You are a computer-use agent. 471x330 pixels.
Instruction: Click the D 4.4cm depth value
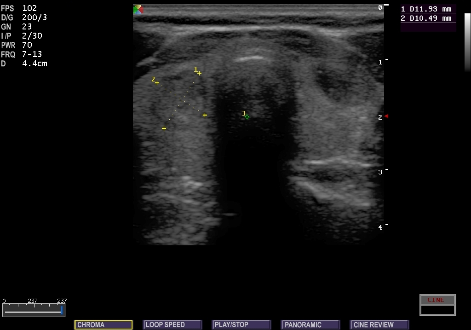pyautogui.click(x=24, y=64)
